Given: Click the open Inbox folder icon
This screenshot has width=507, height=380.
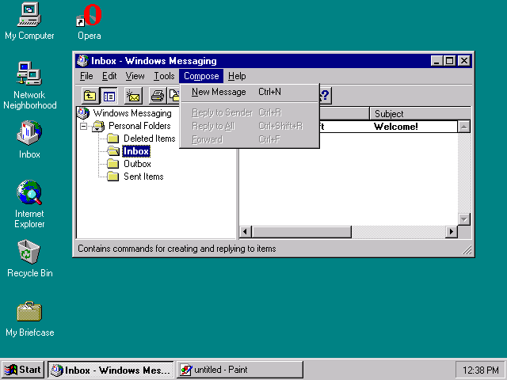Looking at the screenshot, I should coord(113,151).
